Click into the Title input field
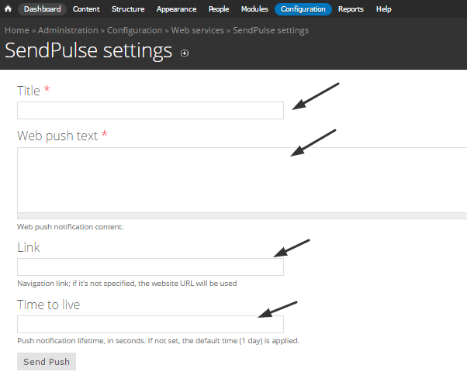The width and height of the screenshot is (467, 389). [150, 111]
